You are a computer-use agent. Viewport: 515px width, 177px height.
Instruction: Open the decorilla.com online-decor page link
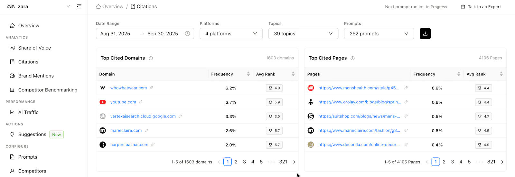point(359,144)
